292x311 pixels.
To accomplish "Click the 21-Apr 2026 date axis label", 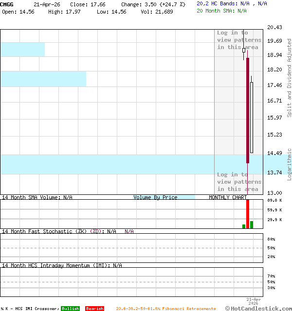I will [254, 301].
